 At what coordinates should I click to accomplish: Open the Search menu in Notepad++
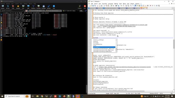tap(96, 4)
